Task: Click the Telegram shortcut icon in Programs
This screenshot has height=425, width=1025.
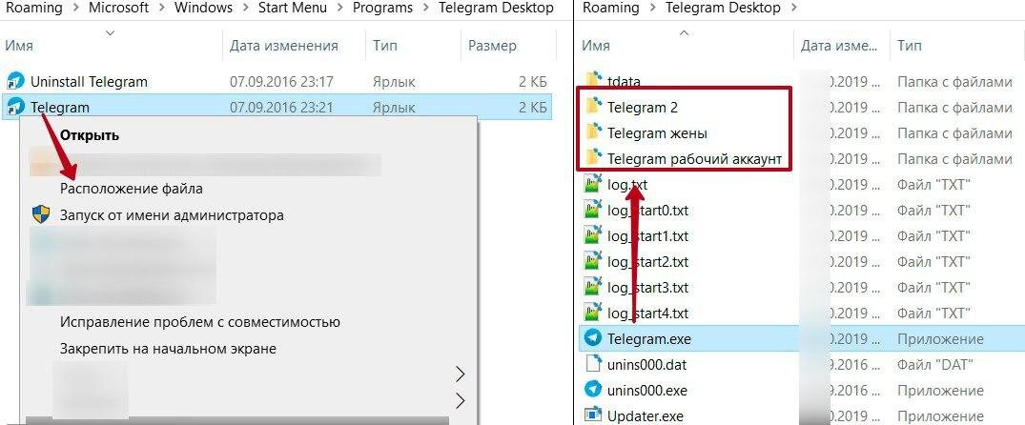Action: [x=15, y=108]
